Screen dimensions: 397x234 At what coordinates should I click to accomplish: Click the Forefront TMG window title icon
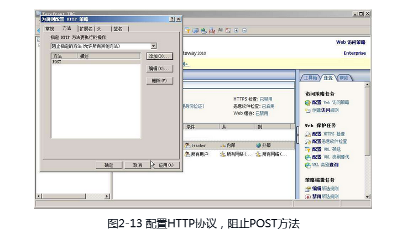point(39,13)
